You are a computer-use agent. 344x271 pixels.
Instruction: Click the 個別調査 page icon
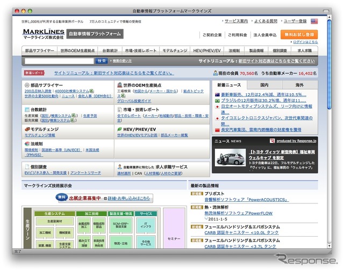[27, 166]
